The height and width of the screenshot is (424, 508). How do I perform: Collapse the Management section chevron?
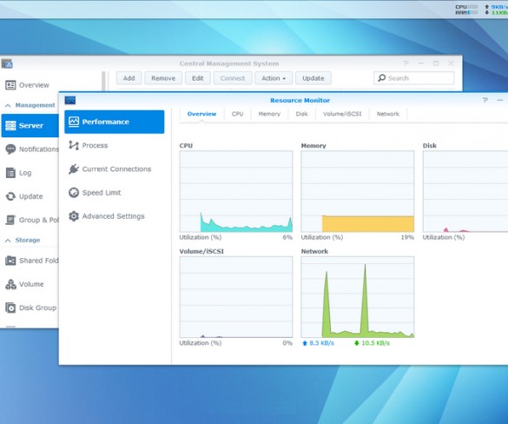coord(8,105)
